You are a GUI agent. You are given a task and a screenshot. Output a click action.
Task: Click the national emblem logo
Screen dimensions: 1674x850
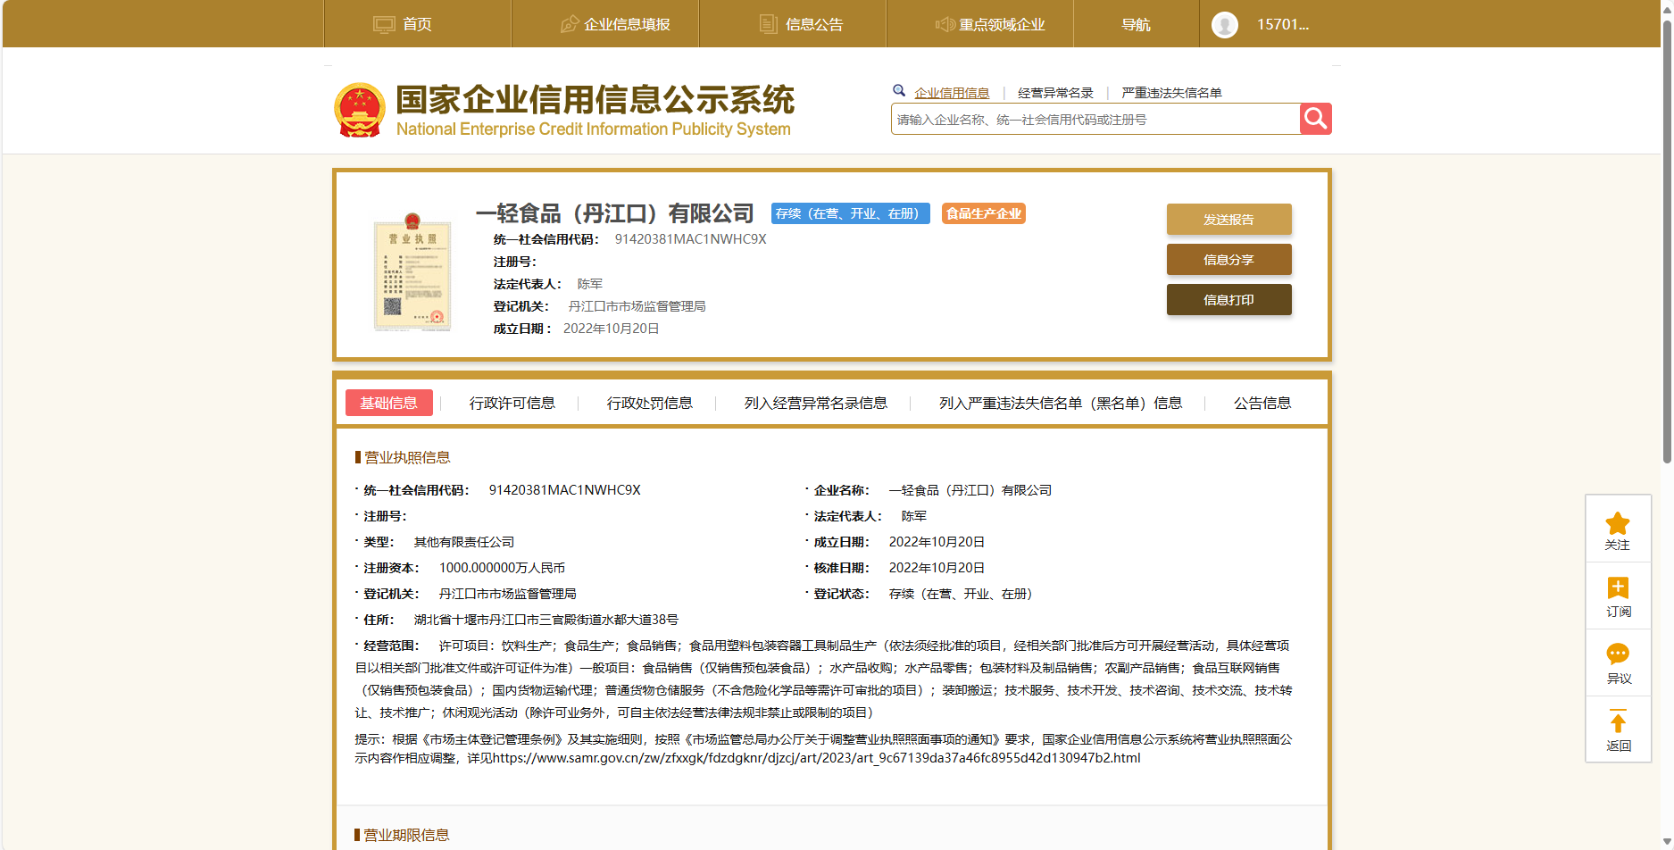(x=359, y=110)
